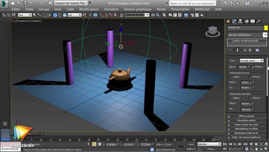Enable Utiliser under Atténuation lointaine
Screen dimensions: 269x152
pos(231,98)
